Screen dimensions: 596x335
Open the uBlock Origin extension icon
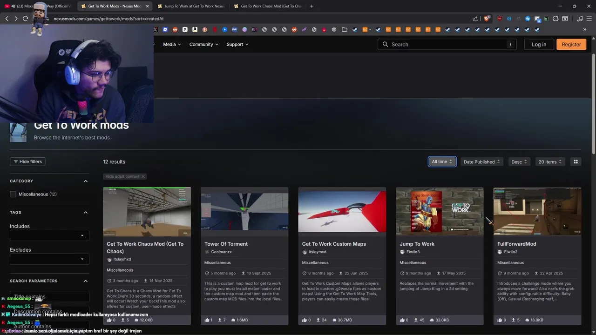click(x=500, y=19)
